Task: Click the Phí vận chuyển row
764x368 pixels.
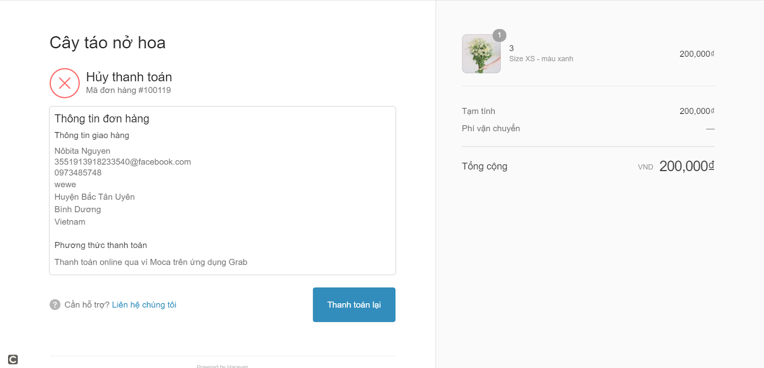Action: [x=588, y=128]
